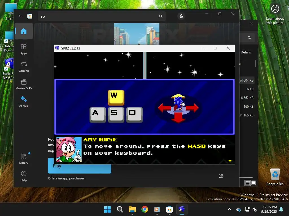Open Apps in the Store sidebar
The image size is (289, 216).
point(24,49)
